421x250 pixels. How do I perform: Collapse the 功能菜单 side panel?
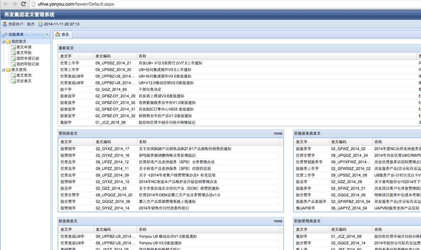[47, 35]
